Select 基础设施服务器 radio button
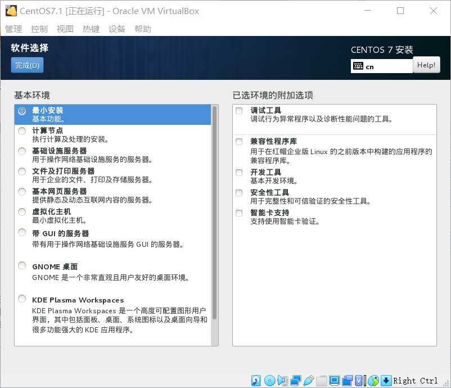This screenshot has width=451, height=388. coord(22,151)
